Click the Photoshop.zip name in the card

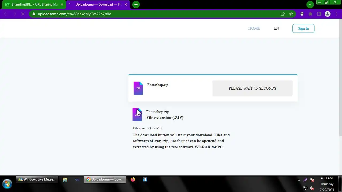(158, 85)
